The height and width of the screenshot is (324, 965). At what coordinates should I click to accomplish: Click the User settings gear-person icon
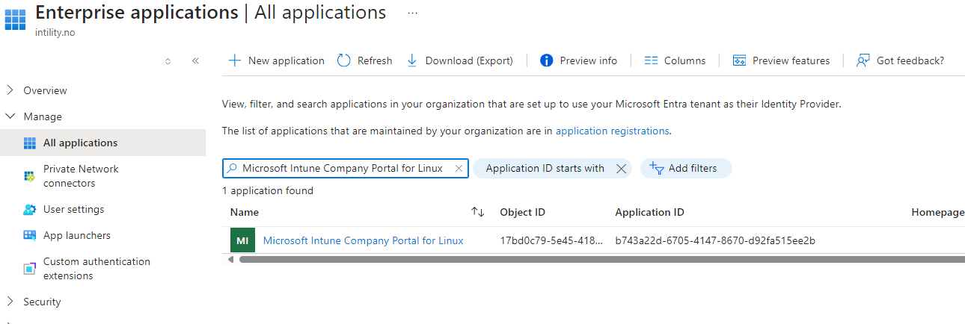[x=30, y=210]
